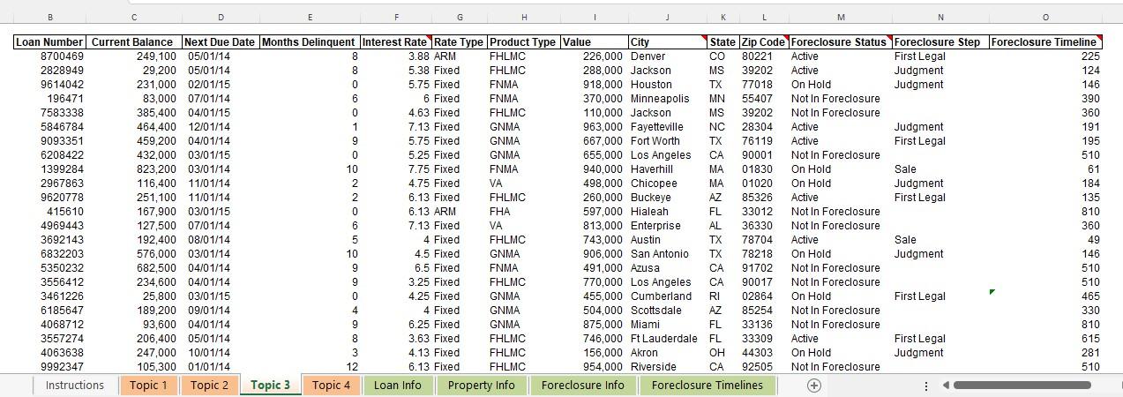The image size is (1123, 397).
Task: Select column E header
Action: 310,17
